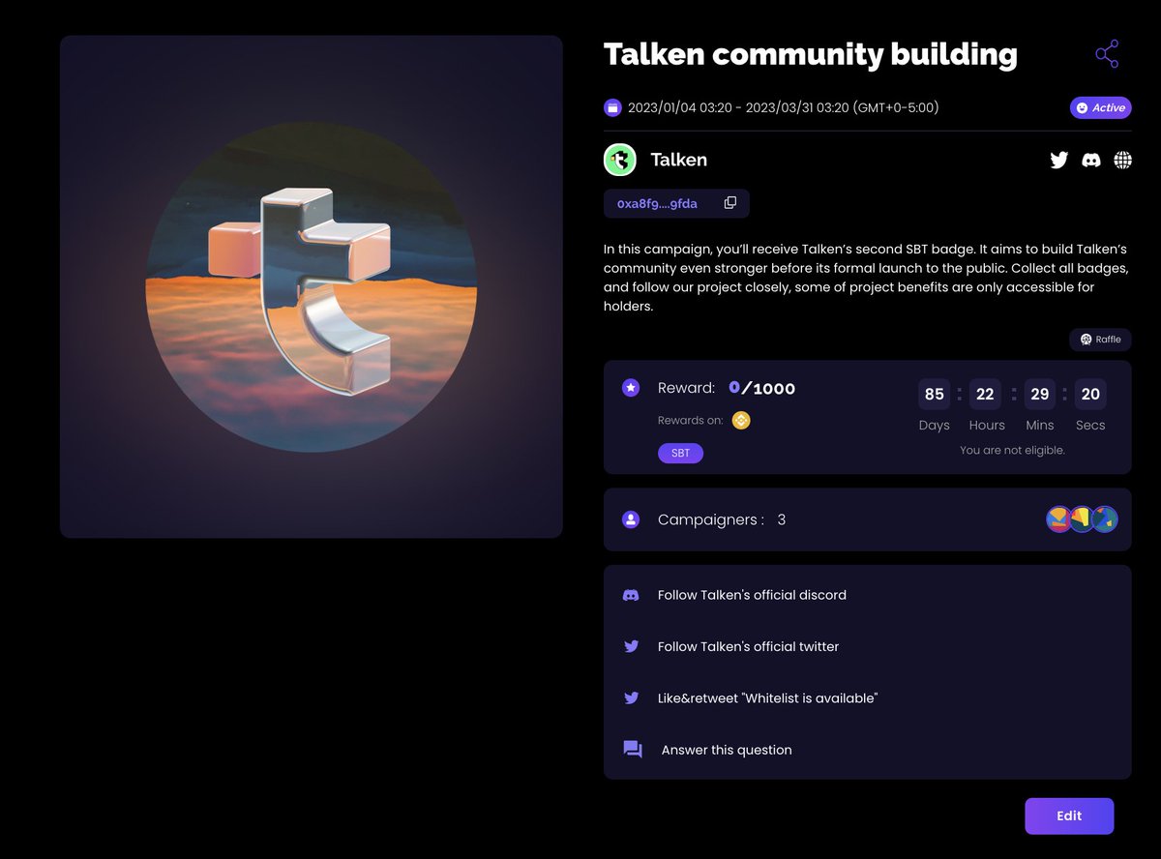The height and width of the screenshot is (859, 1161).
Task: Open Talken's official Twitter profile icon
Action: (x=1059, y=160)
